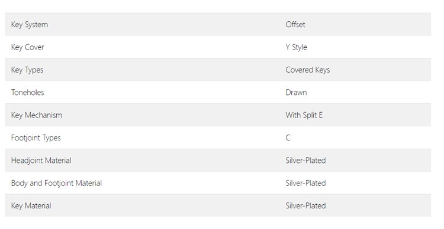The width and height of the screenshot is (444, 229).
Task: Click the Key System label
Action: (30, 25)
